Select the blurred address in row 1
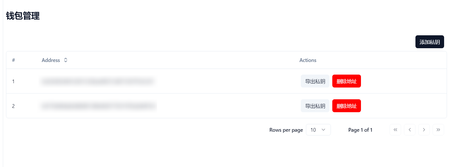Viewport: 453px width, 167px height. (98, 81)
